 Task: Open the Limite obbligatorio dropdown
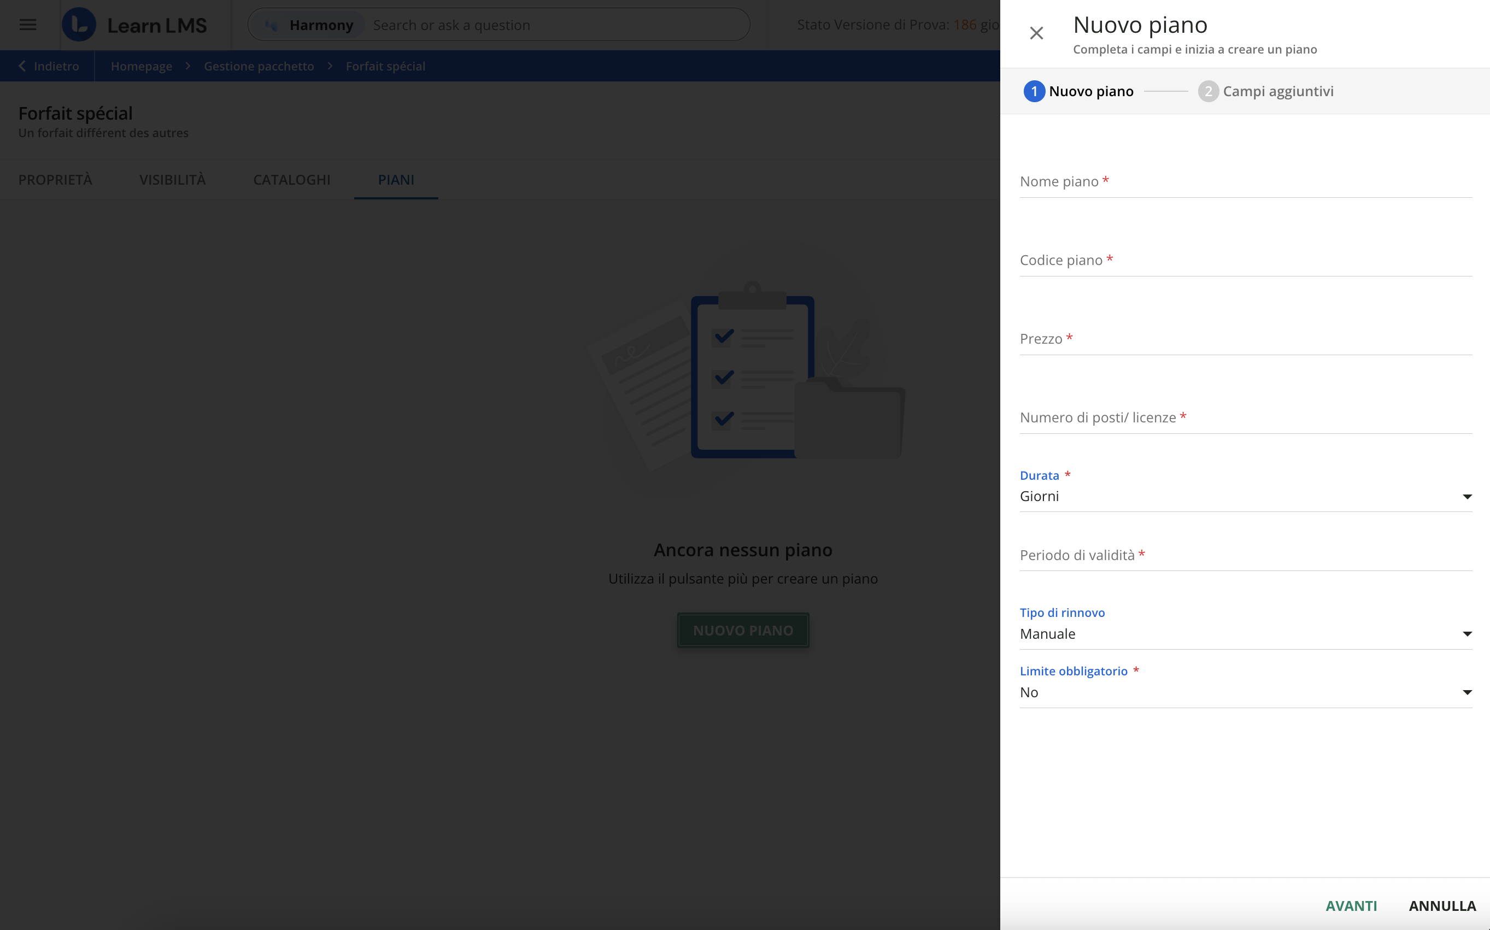pyautogui.click(x=1246, y=692)
